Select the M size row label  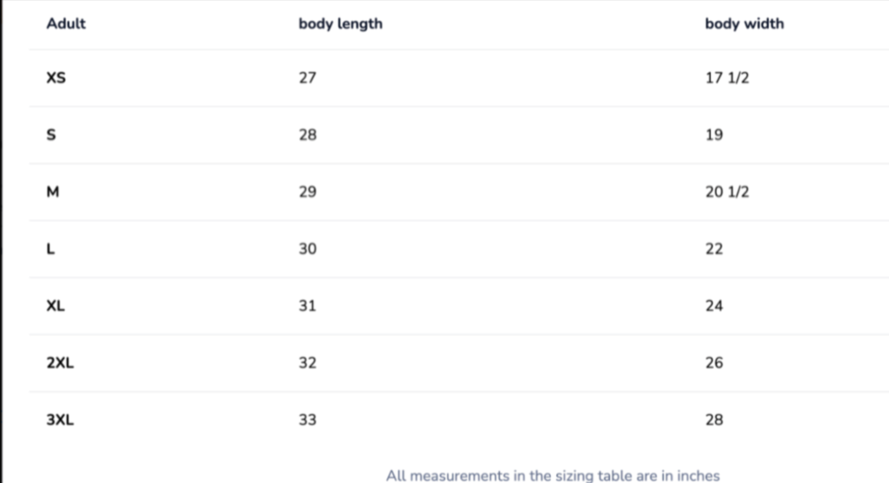pos(53,192)
